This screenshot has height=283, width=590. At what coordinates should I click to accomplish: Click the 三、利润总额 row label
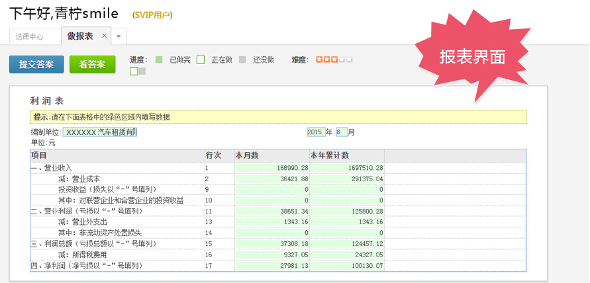pyautogui.click(x=93, y=244)
